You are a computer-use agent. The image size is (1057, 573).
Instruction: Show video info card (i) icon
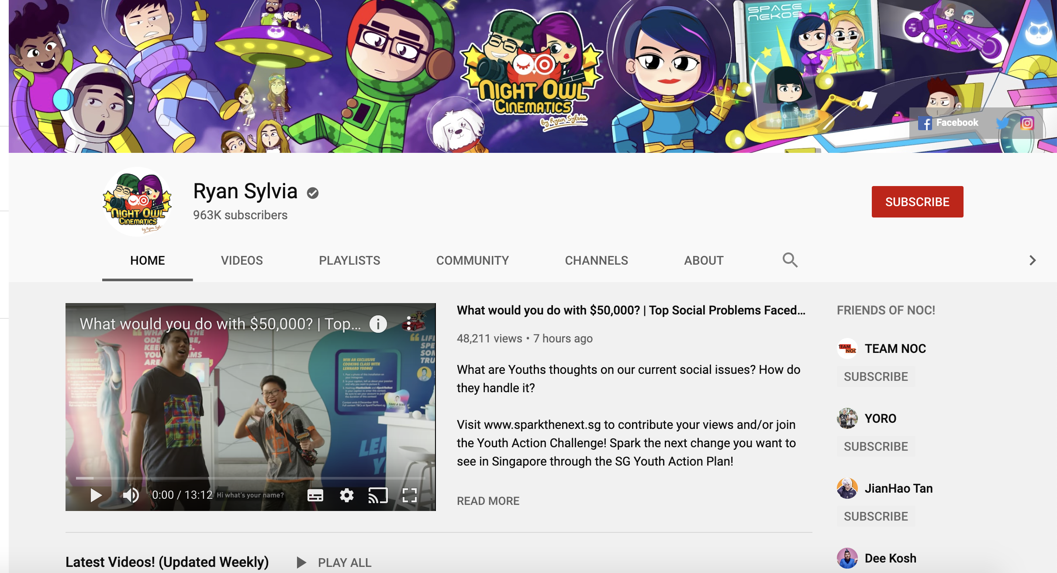tap(378, 324)
